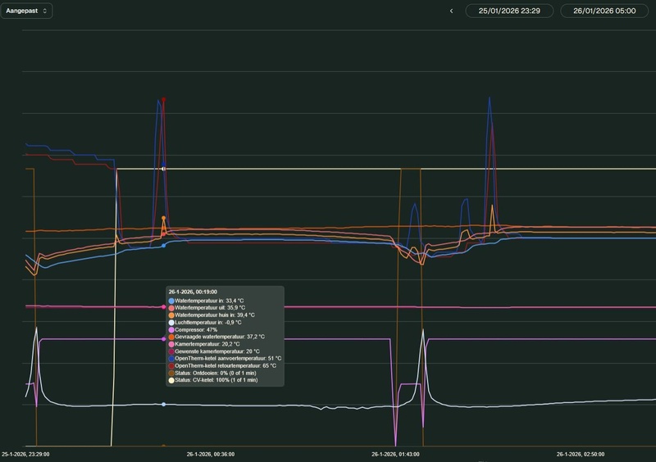Click x-axis label 25-1-2026, 23:29:00
The height and width of the screenshot is (462, 656).
pyautogui.click(x=25, y=454)
